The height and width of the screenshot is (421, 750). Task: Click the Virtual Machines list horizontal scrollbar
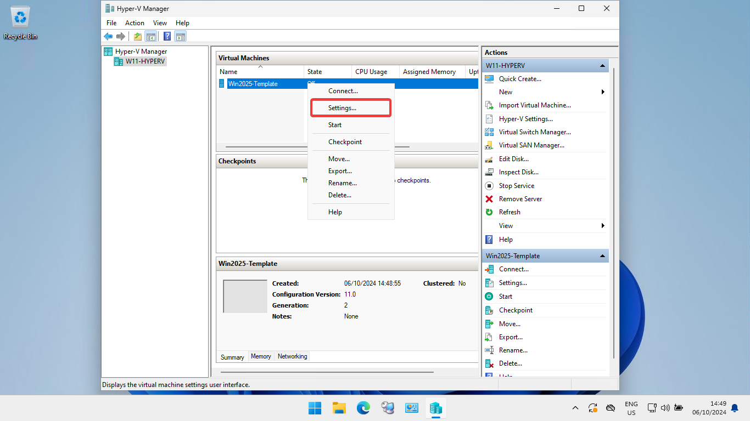click(317, 147)
